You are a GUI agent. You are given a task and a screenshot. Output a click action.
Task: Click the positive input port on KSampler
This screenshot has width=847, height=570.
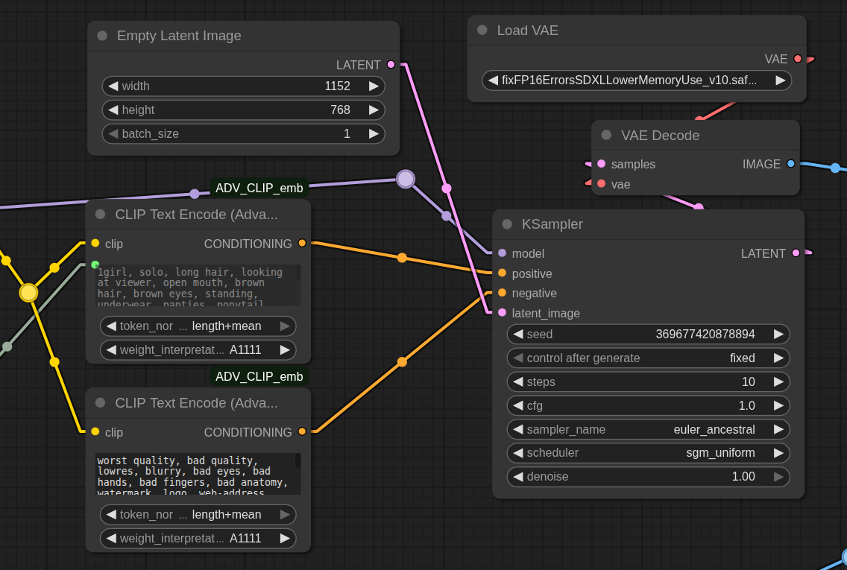point(502,273)
